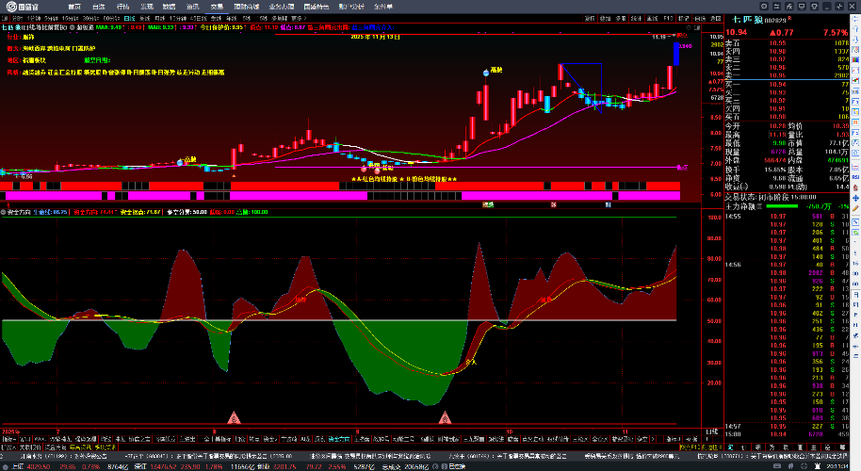861x471 pixels.
Task: Click the current price 10.94
Action: pyautogui.click(x=737, y=32)
